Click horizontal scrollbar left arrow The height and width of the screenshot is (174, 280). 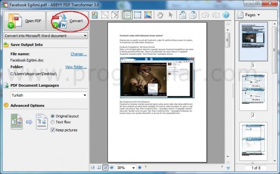146,166
